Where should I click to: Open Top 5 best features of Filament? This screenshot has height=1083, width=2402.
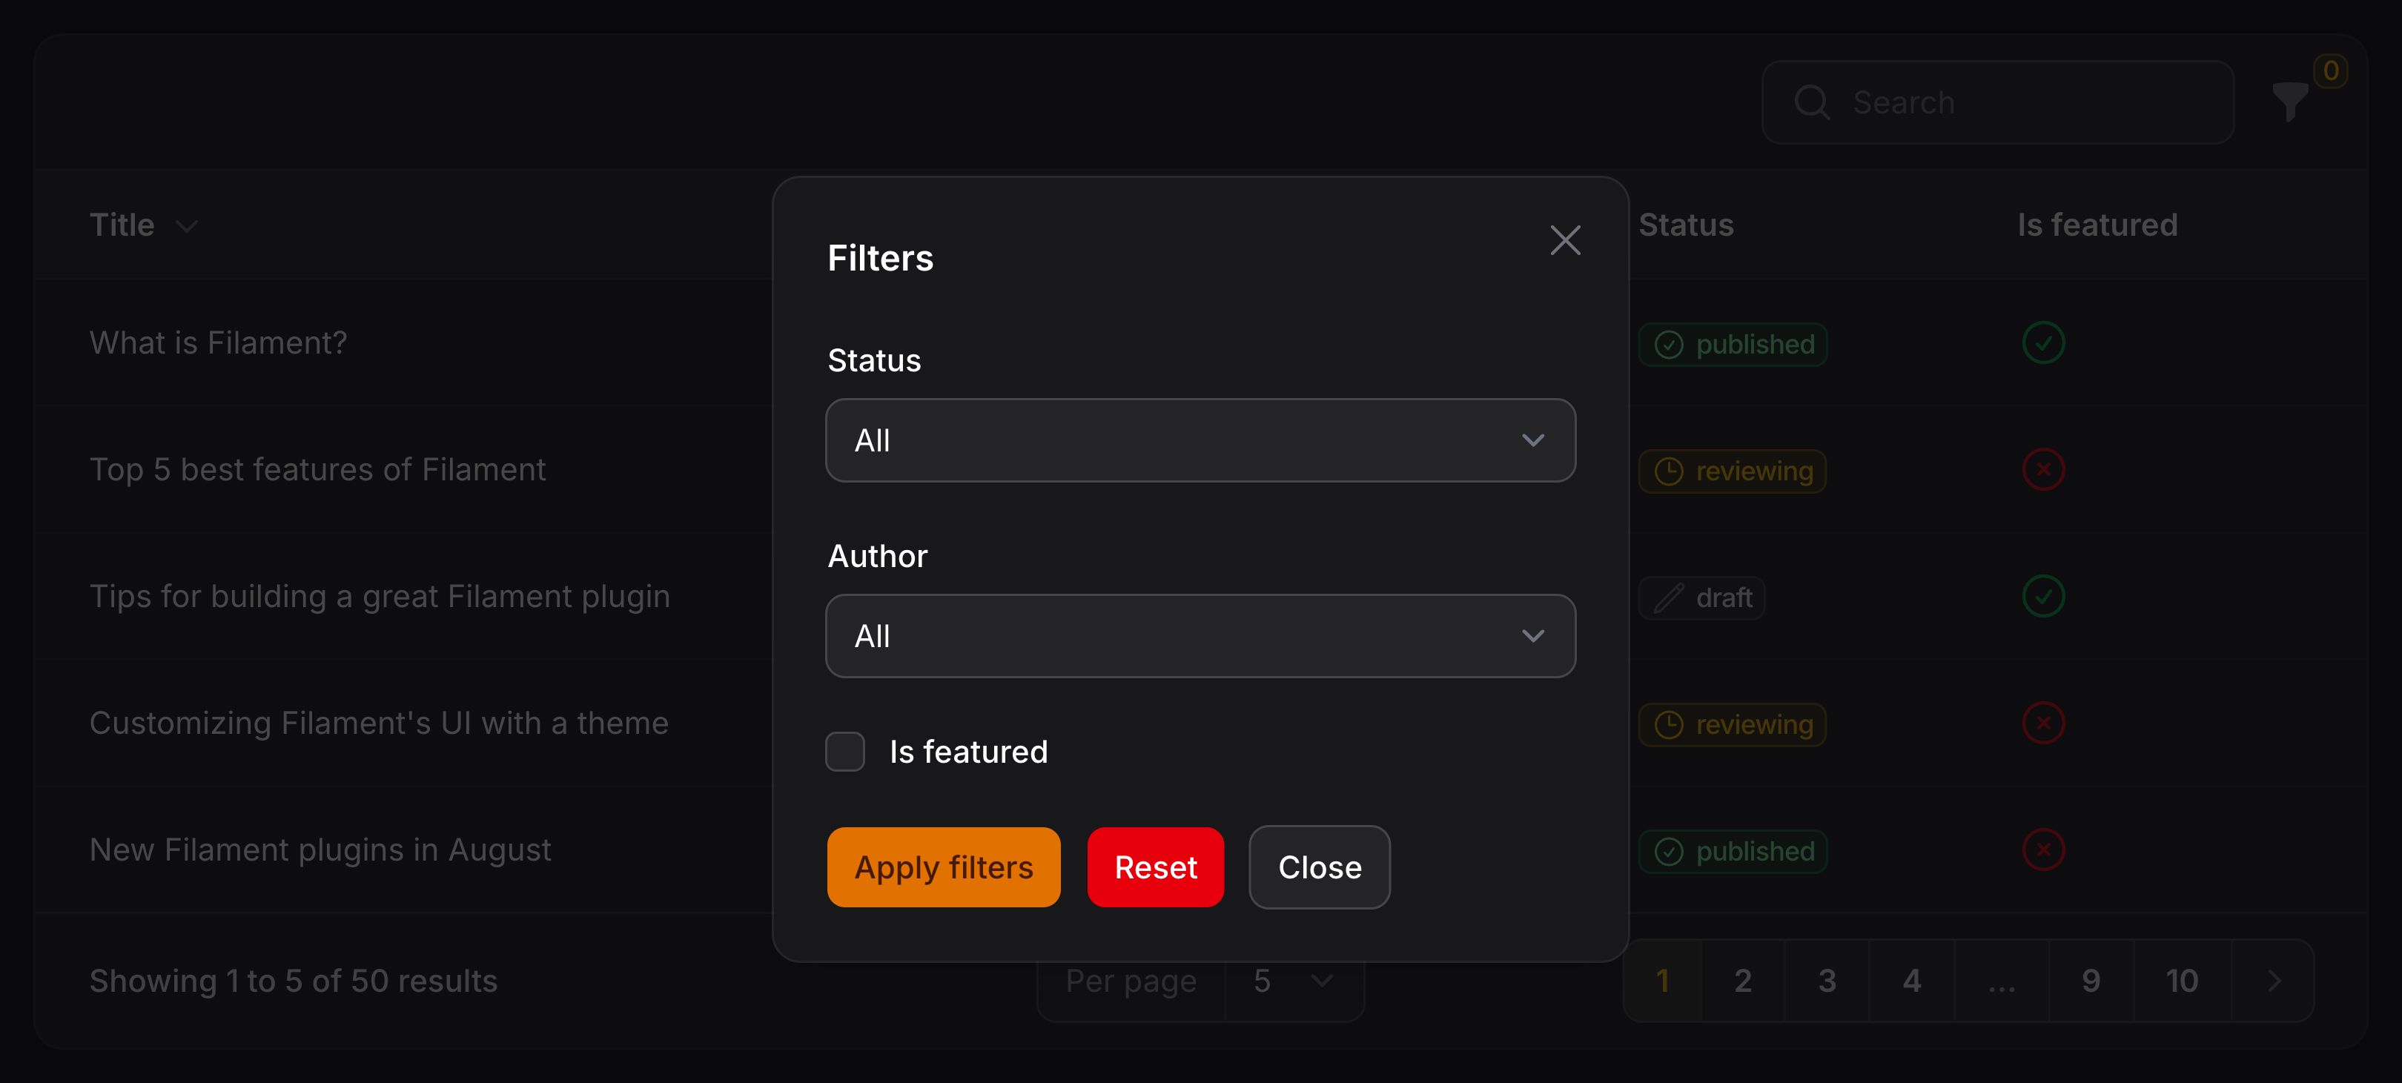tap(317, 468)
